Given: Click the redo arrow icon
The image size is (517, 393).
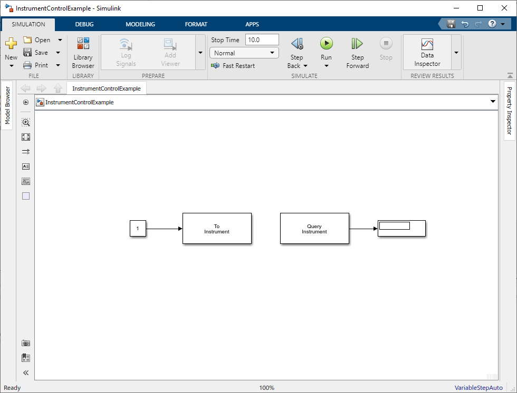Looking at the screenshot, I should (x=478, y=24).
